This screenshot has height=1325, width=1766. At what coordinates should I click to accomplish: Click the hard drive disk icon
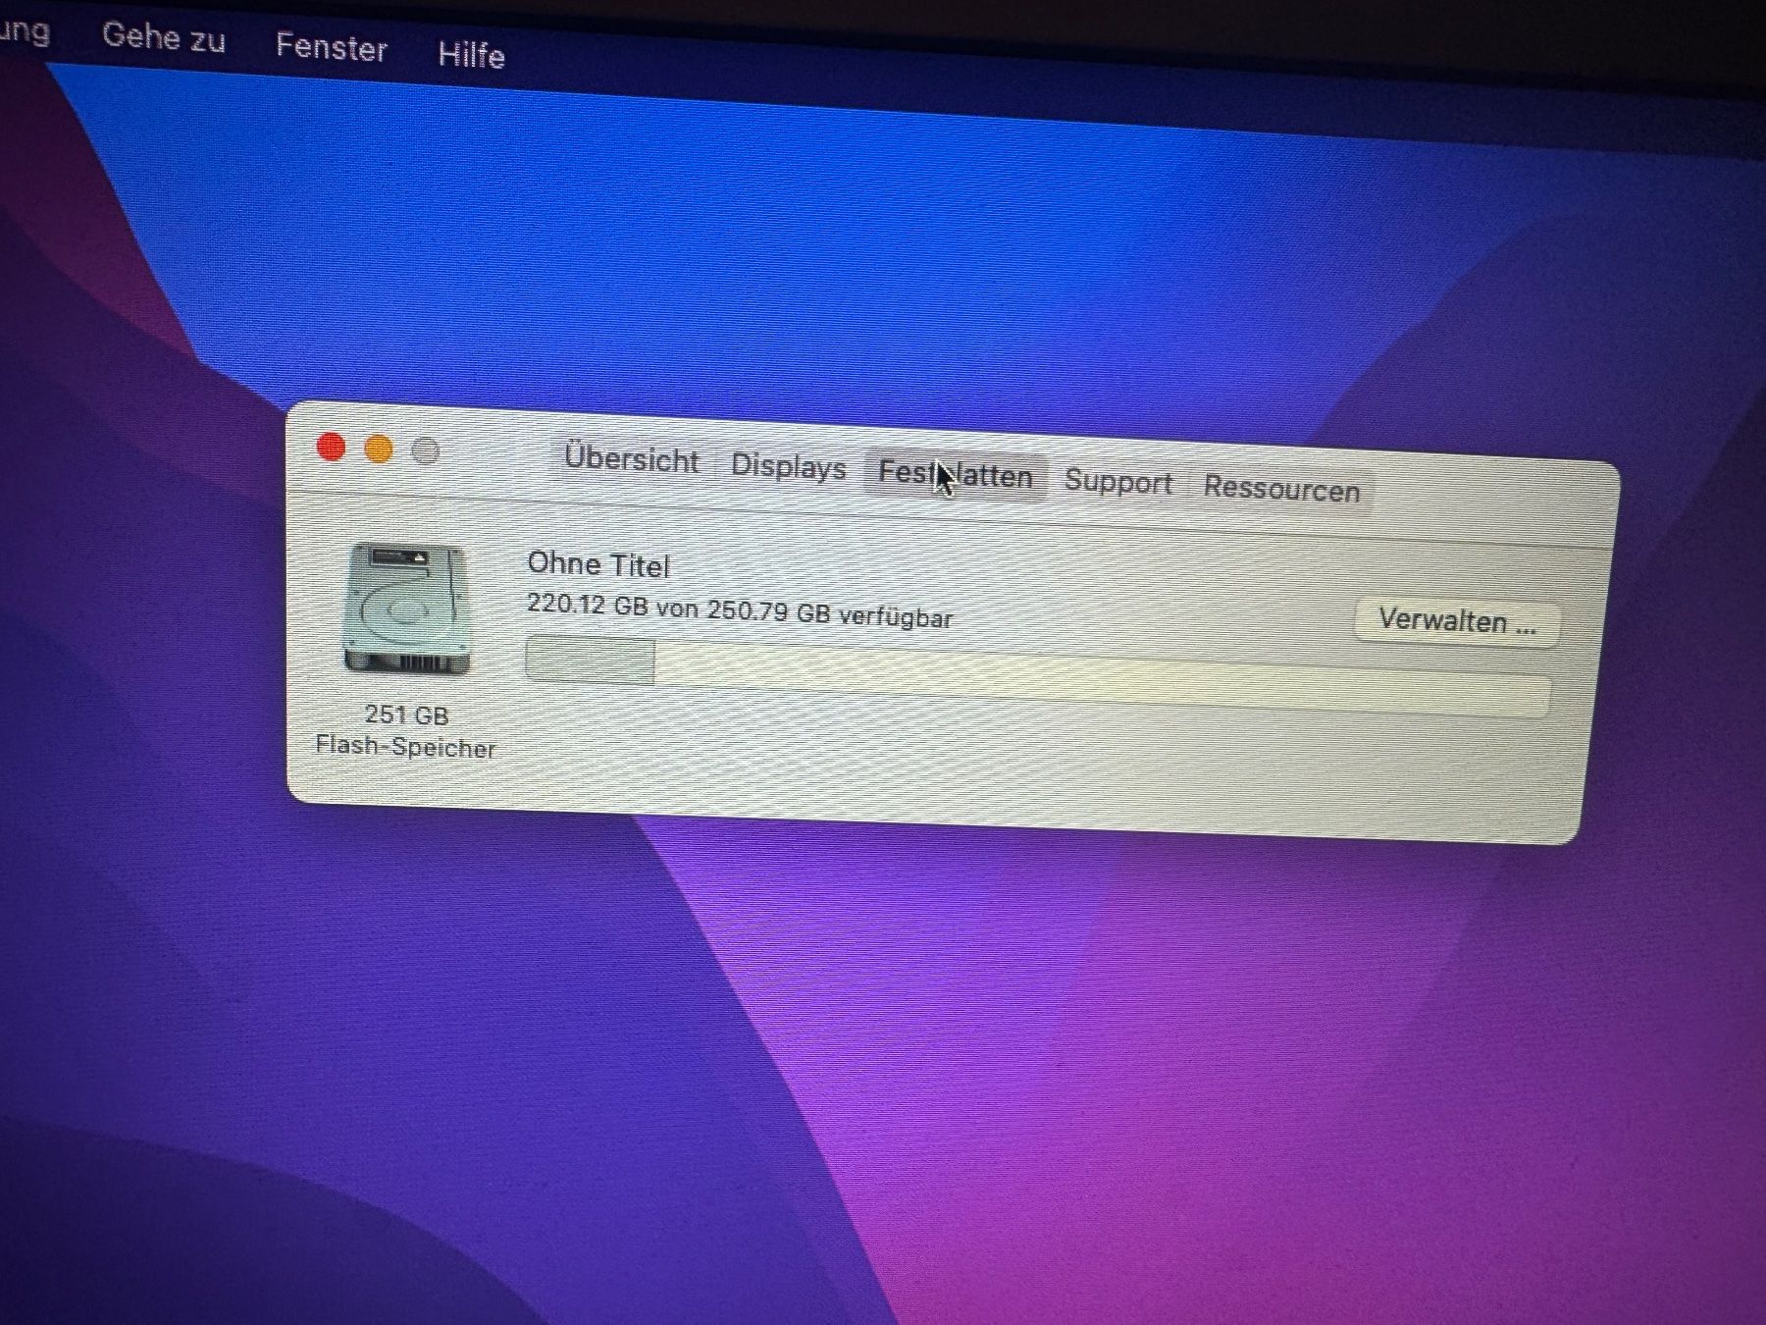405,609
